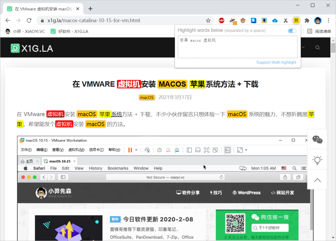The image size is (336, 241).
Task: Bookmark this page with star icon
Action: [x=208, y=21]
